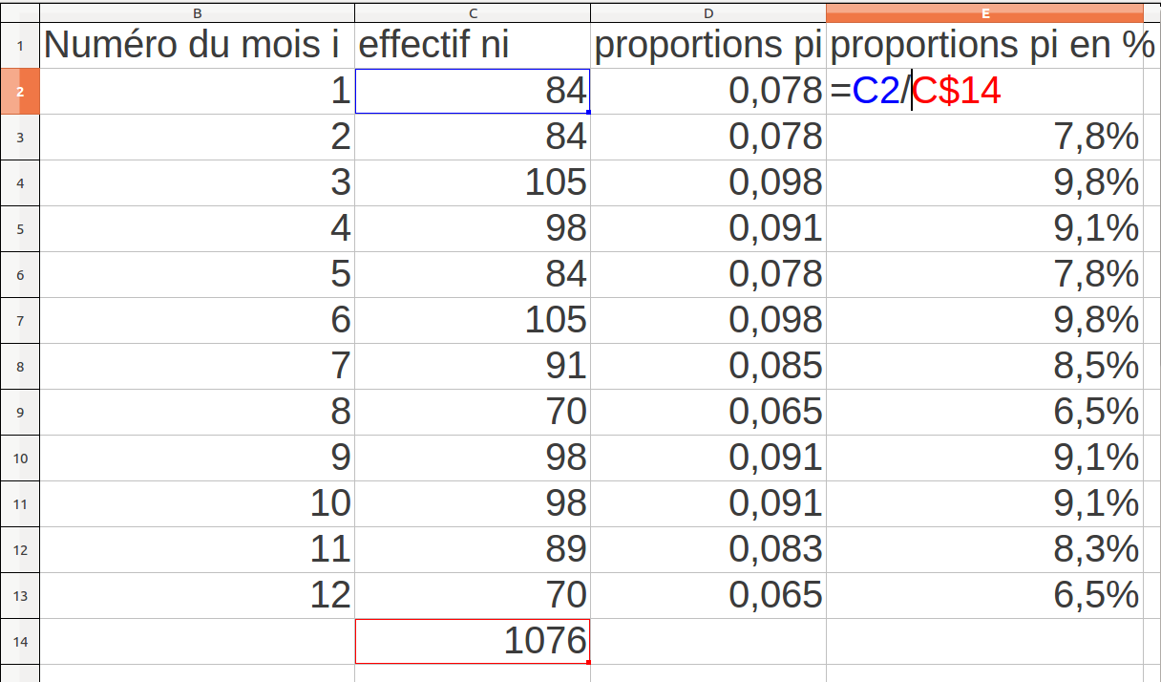Select the cell showing 8,5%
The width and height of the screenshot is (1161, 682).
[984, 366]
